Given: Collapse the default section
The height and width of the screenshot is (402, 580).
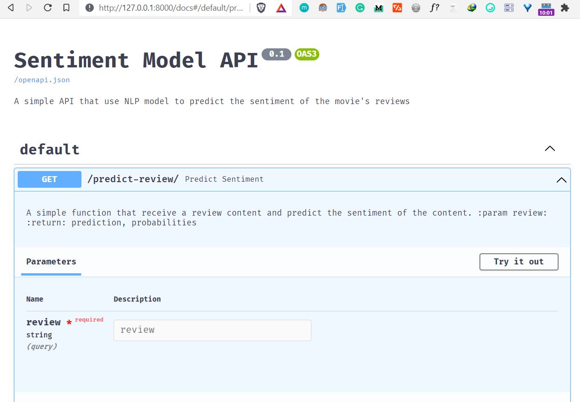Looking at the screenshot, I should point(550,149).
